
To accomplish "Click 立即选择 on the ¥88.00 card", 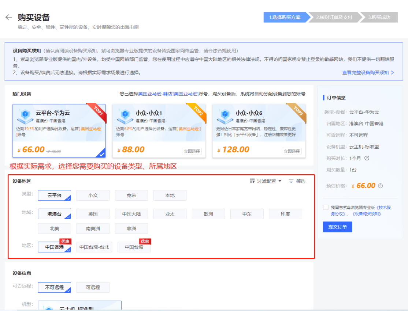I will (192, 151).
